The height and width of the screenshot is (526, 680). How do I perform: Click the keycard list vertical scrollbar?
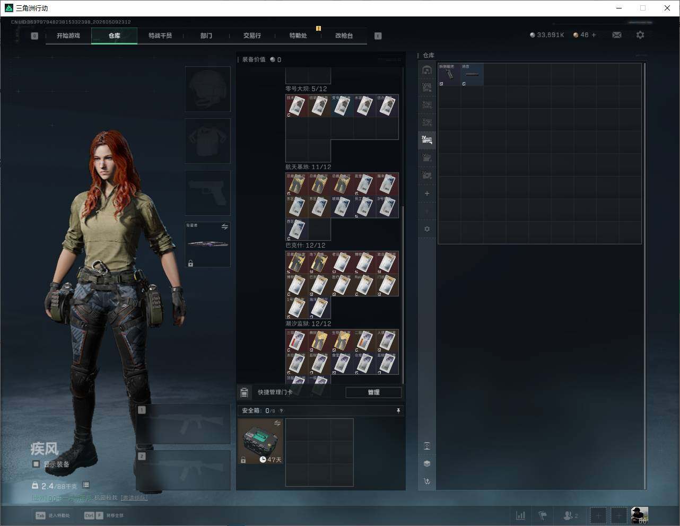[x=403, y=294]
